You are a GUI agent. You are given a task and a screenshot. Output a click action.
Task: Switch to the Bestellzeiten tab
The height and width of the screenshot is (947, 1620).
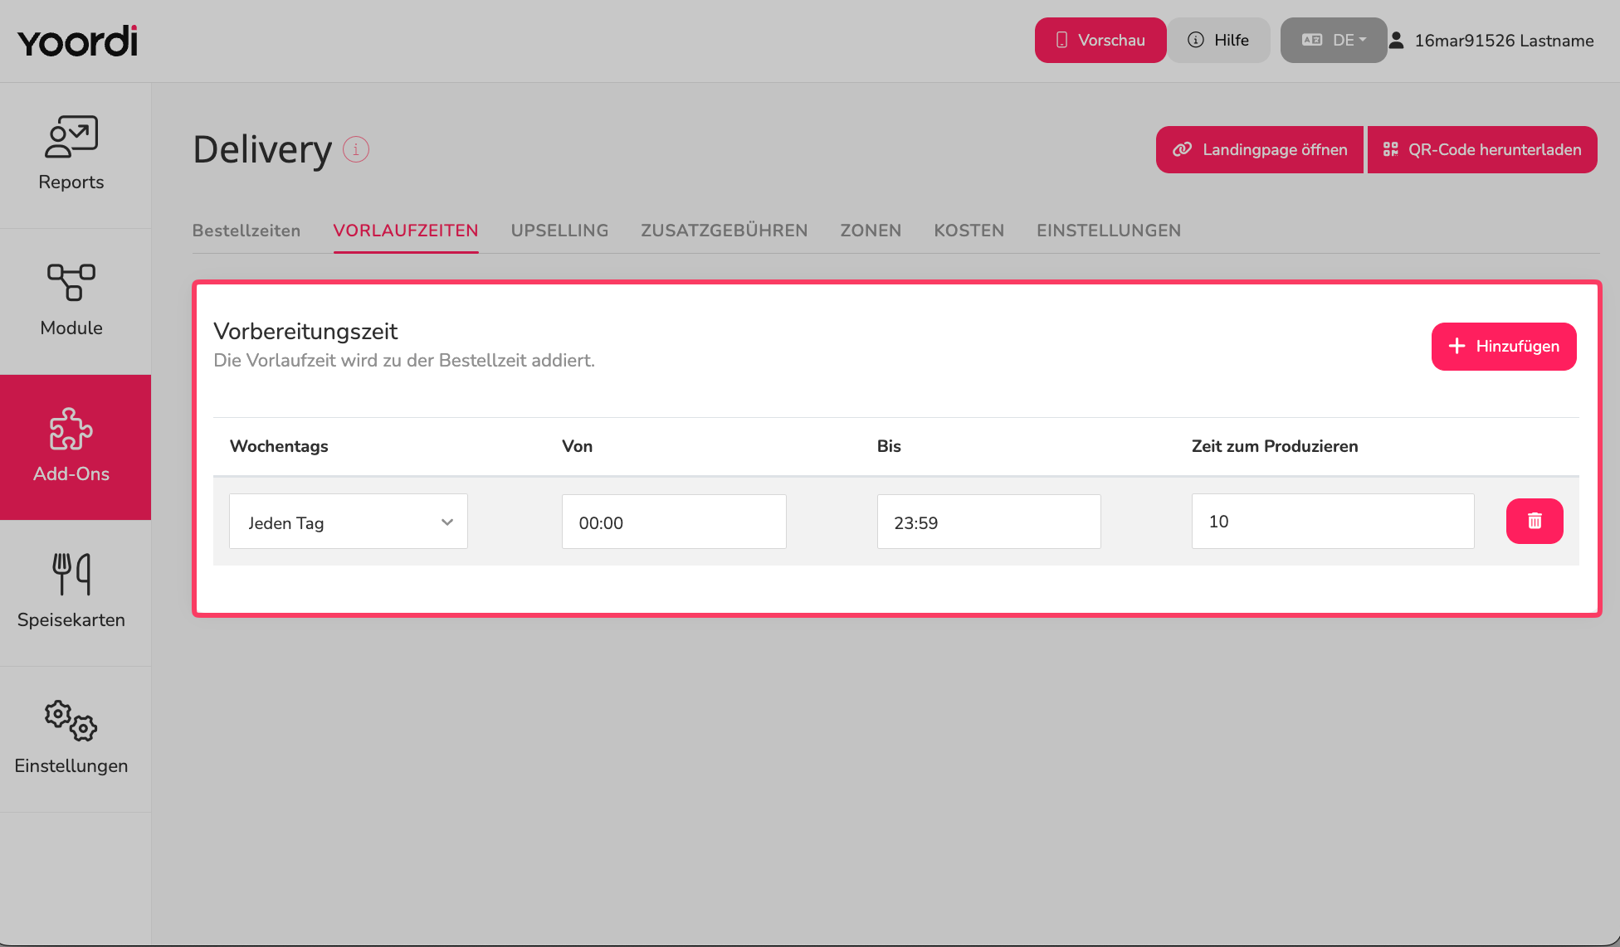pyautogui.click(x=246, y=231)
